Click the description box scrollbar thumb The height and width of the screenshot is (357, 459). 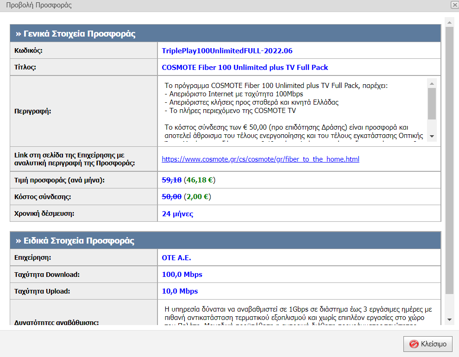[x=432, y=104]
